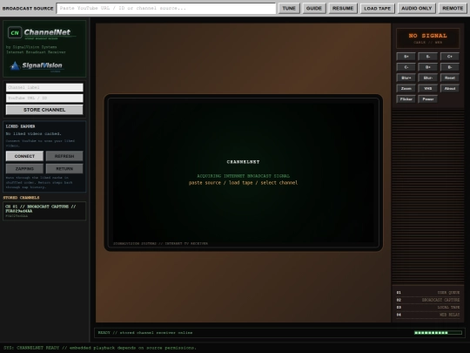Click the C+ remote button
Viewport: 470px width, 353px height.
450,57
